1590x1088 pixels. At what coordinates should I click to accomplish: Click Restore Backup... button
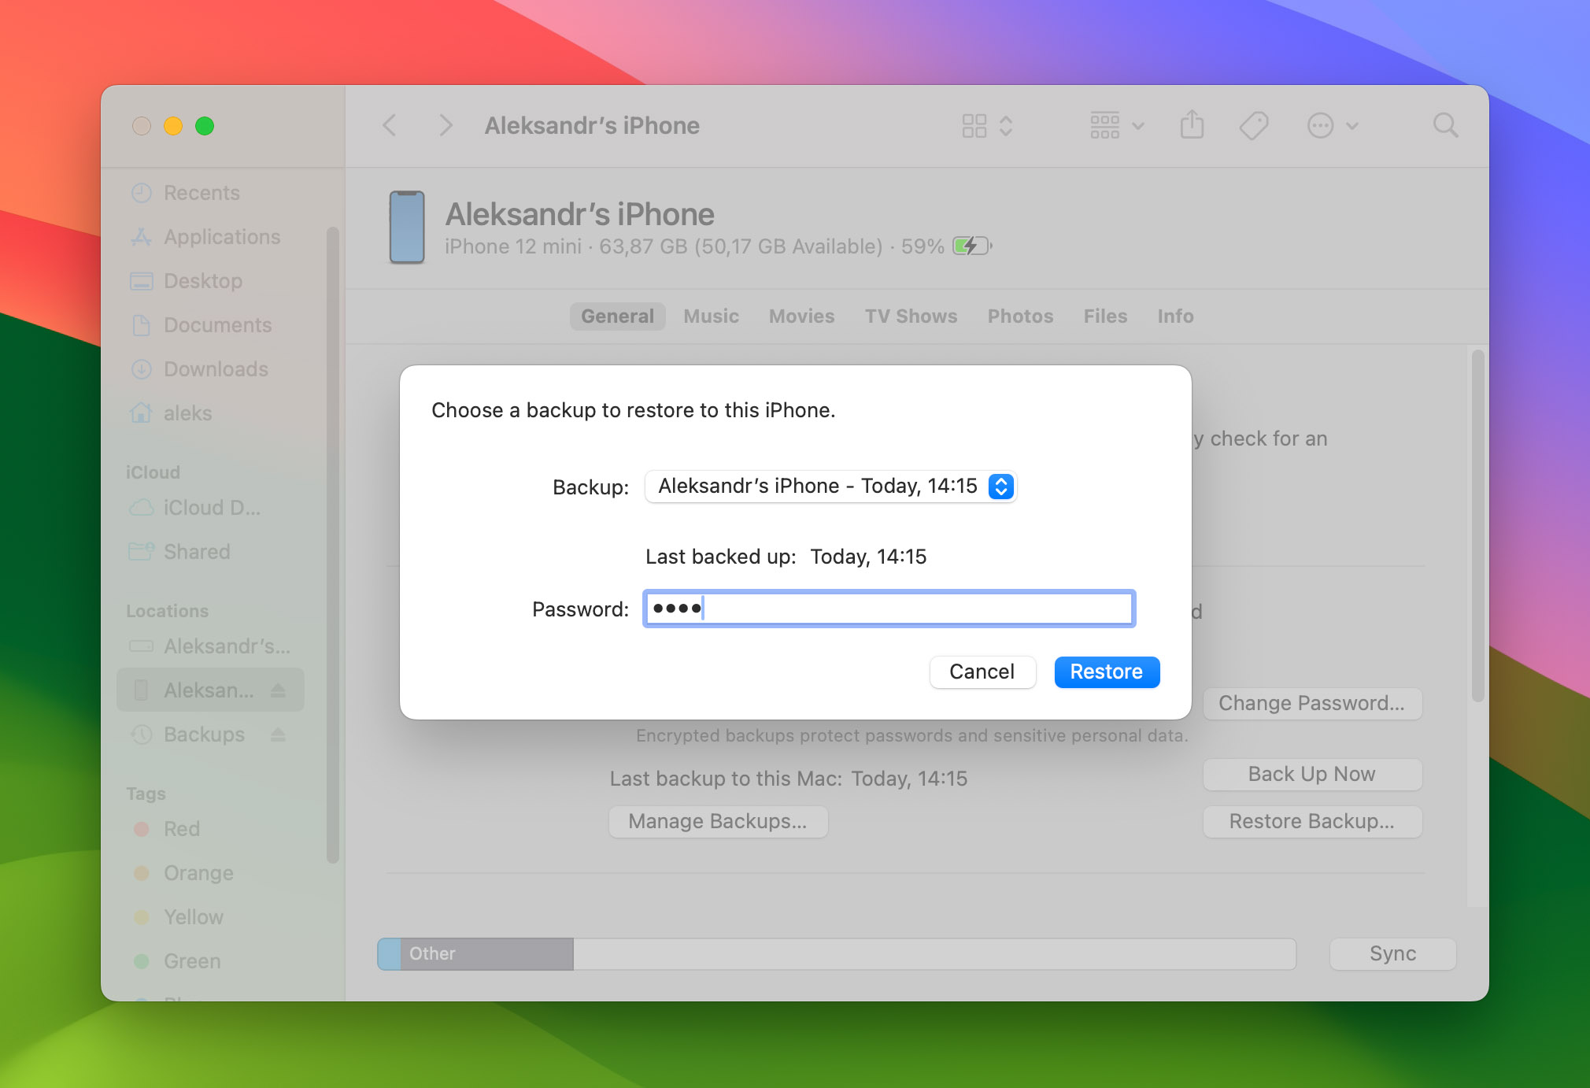[x=1312, y=821]
